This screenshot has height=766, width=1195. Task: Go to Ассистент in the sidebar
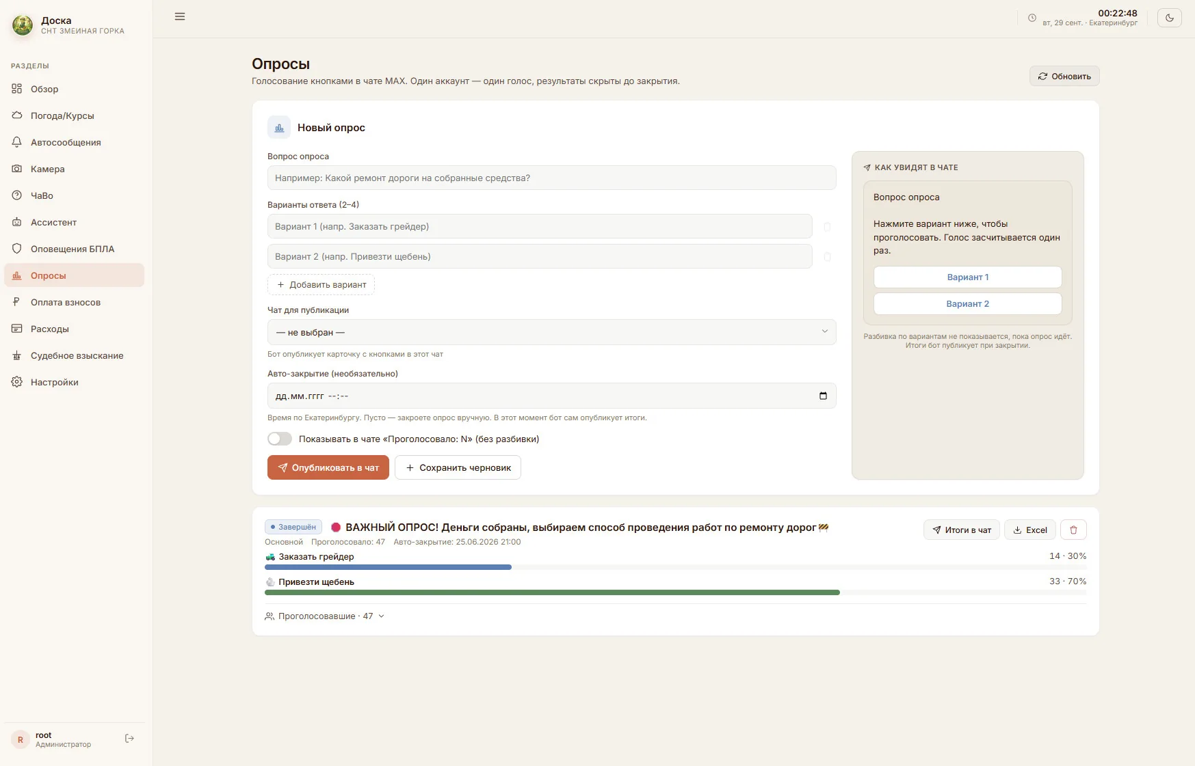coord(74,222)
